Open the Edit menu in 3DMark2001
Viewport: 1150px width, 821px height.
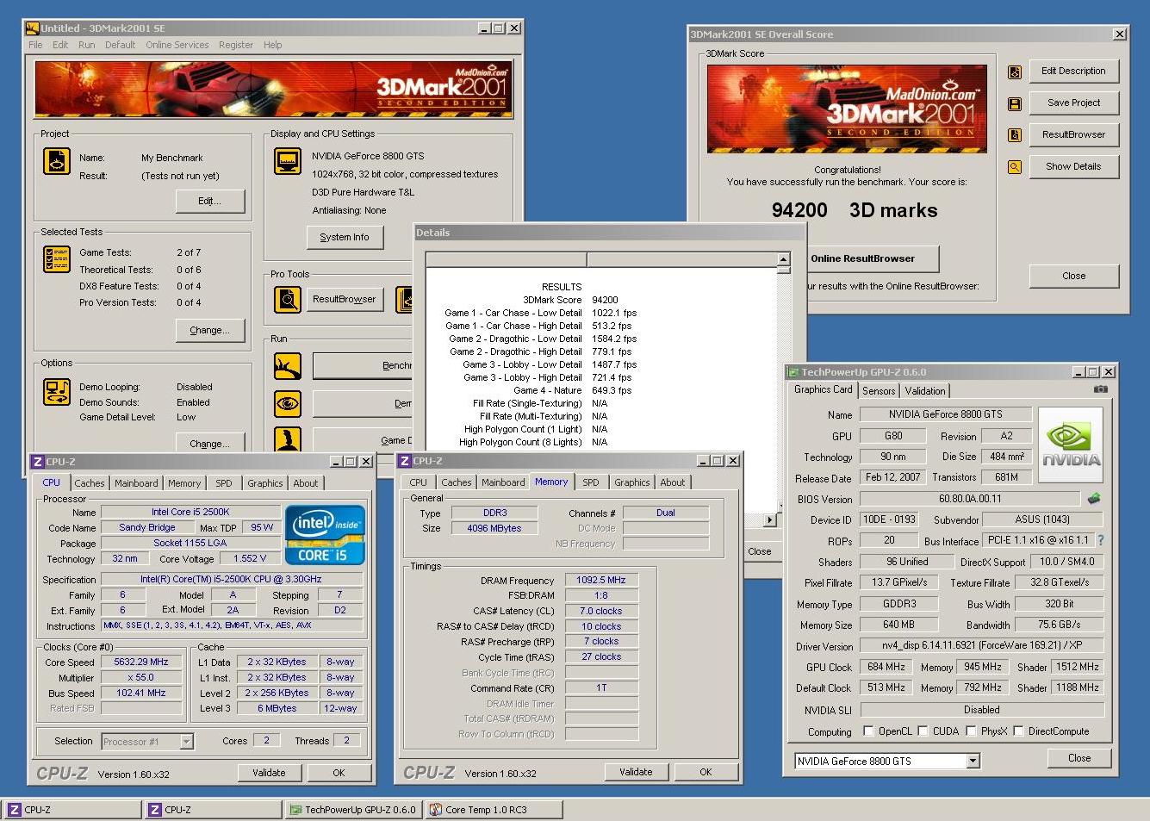pyautogui.click(x=60, y=45)
